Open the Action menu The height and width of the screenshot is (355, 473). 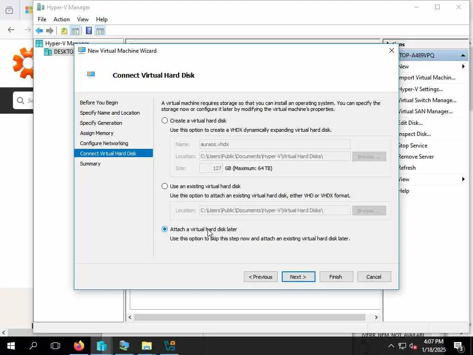coord(61,19)
